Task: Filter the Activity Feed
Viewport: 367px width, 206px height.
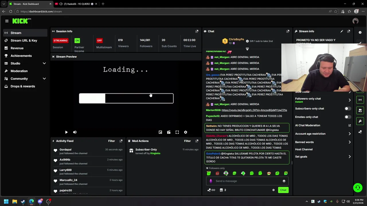Action: (x=112, y=141)
